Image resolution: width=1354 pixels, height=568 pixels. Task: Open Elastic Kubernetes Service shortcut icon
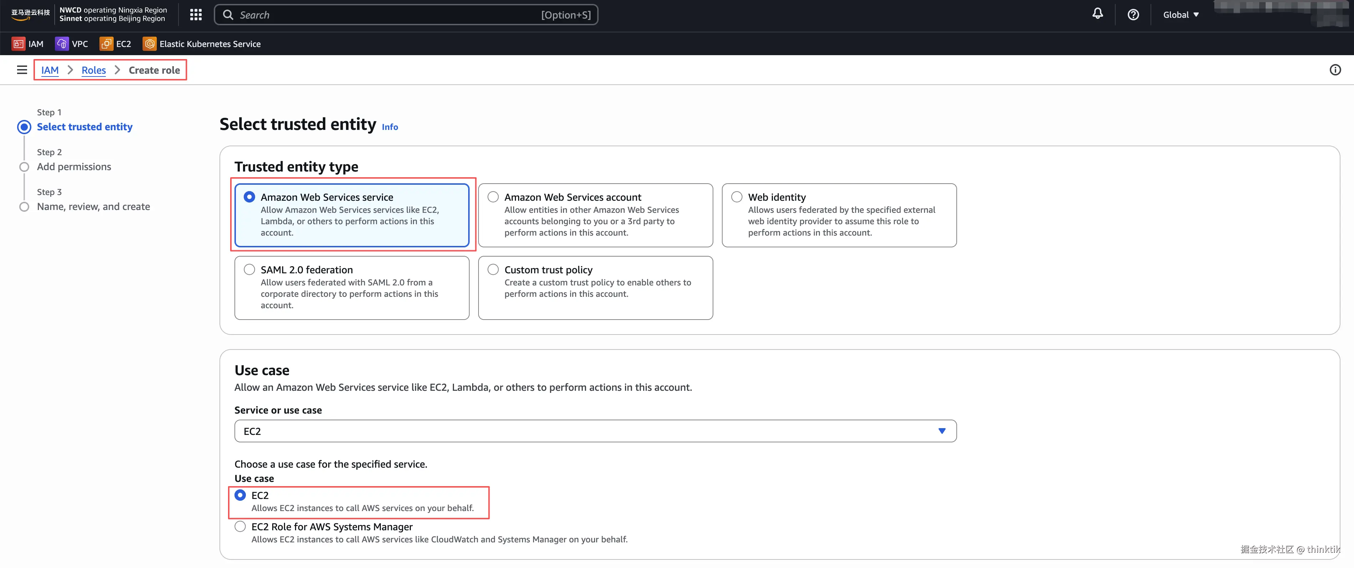tap(150, 44)
